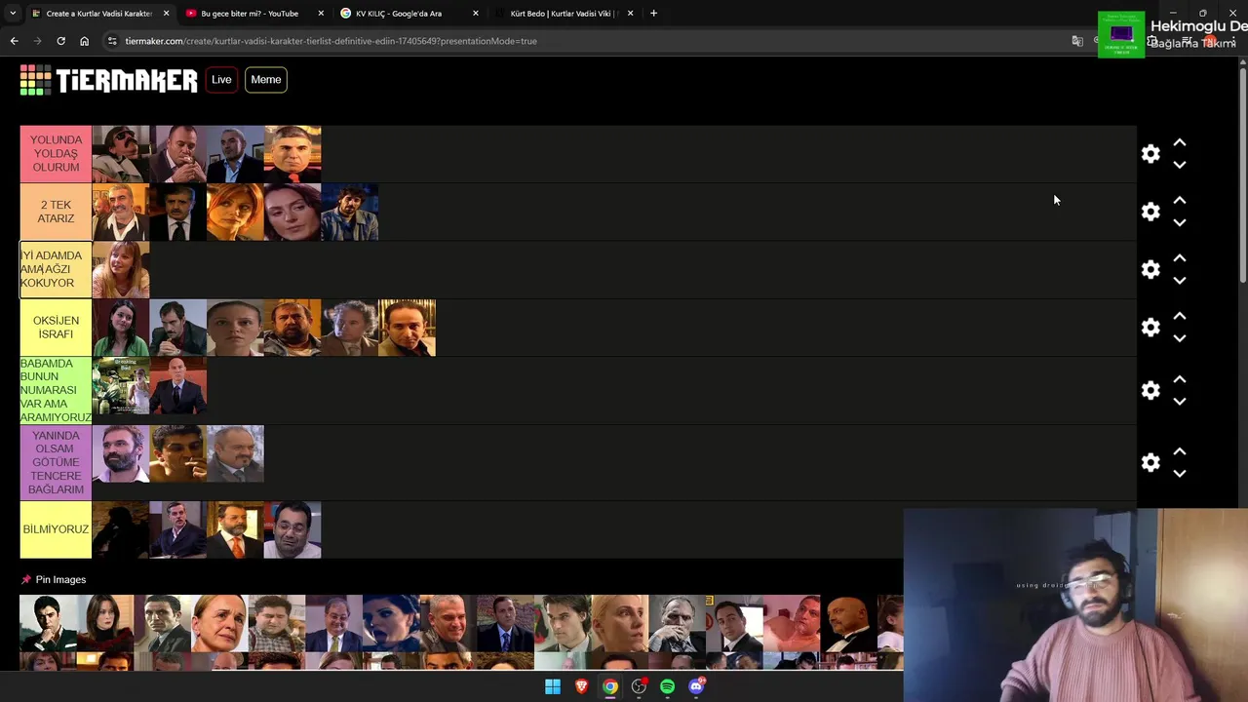
Task: Select the green BABAMDA BUNUN NUMARASI tier label
Action: coord(56,390)
